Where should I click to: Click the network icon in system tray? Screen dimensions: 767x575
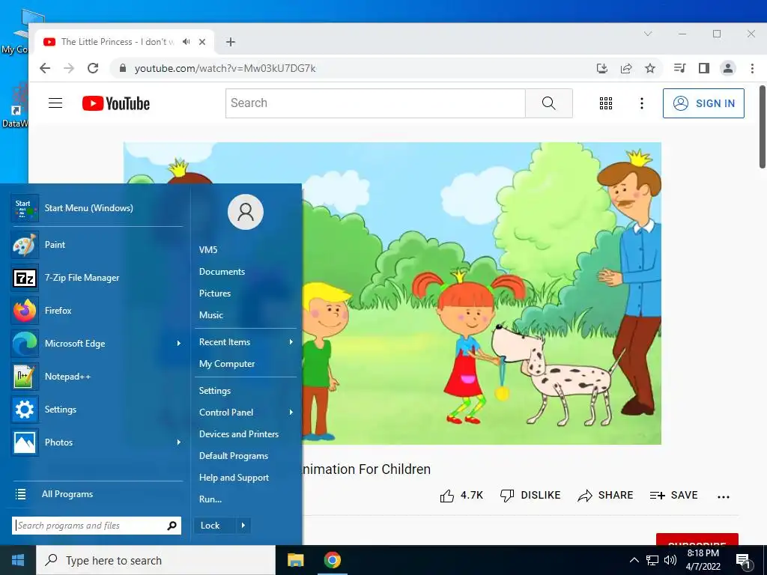652,560
